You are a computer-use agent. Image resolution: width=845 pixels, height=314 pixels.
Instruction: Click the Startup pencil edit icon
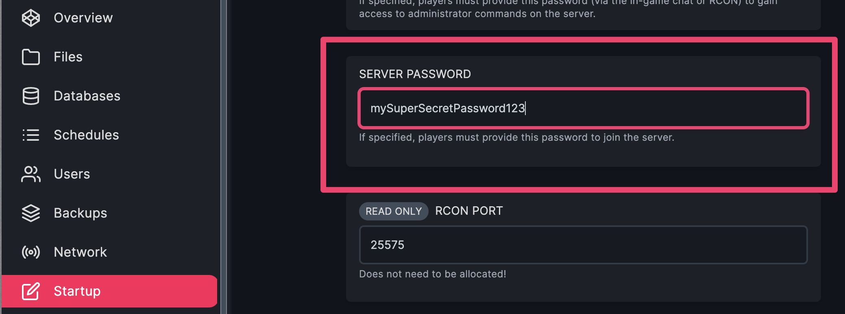31,291
